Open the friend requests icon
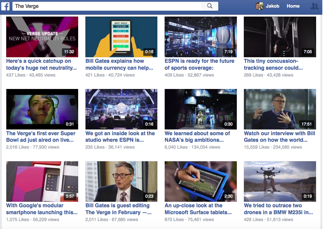This screenshot has height=229, width=323. click(x=314, y=6)
